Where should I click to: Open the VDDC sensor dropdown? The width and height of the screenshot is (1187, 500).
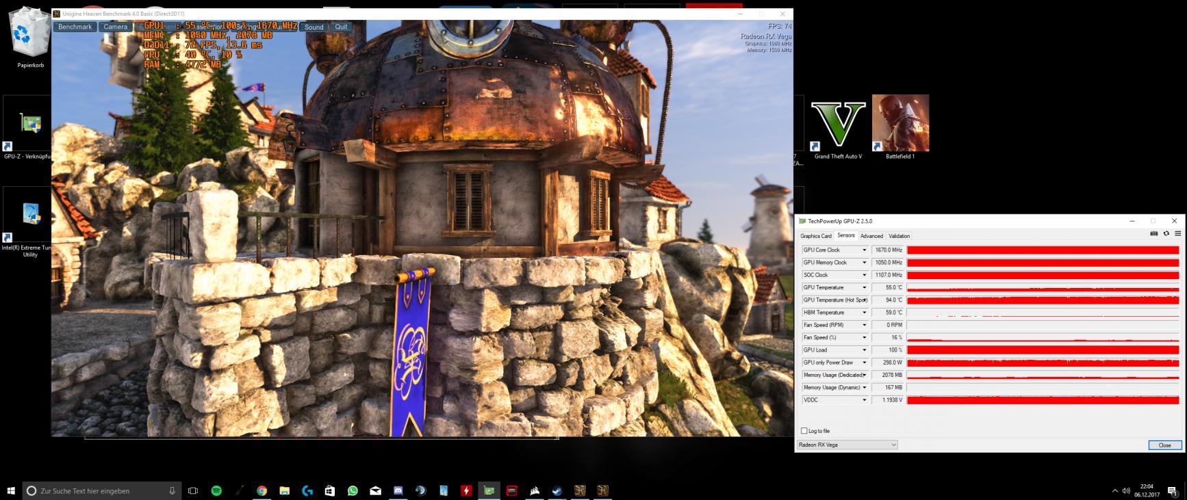[x=865, y=400]
